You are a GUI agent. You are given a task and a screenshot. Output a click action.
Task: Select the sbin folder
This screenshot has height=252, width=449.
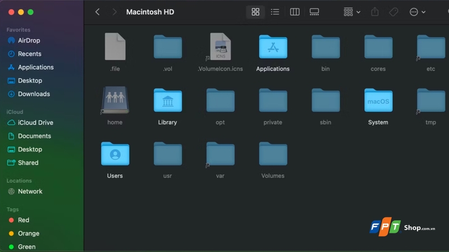(326, 100)
